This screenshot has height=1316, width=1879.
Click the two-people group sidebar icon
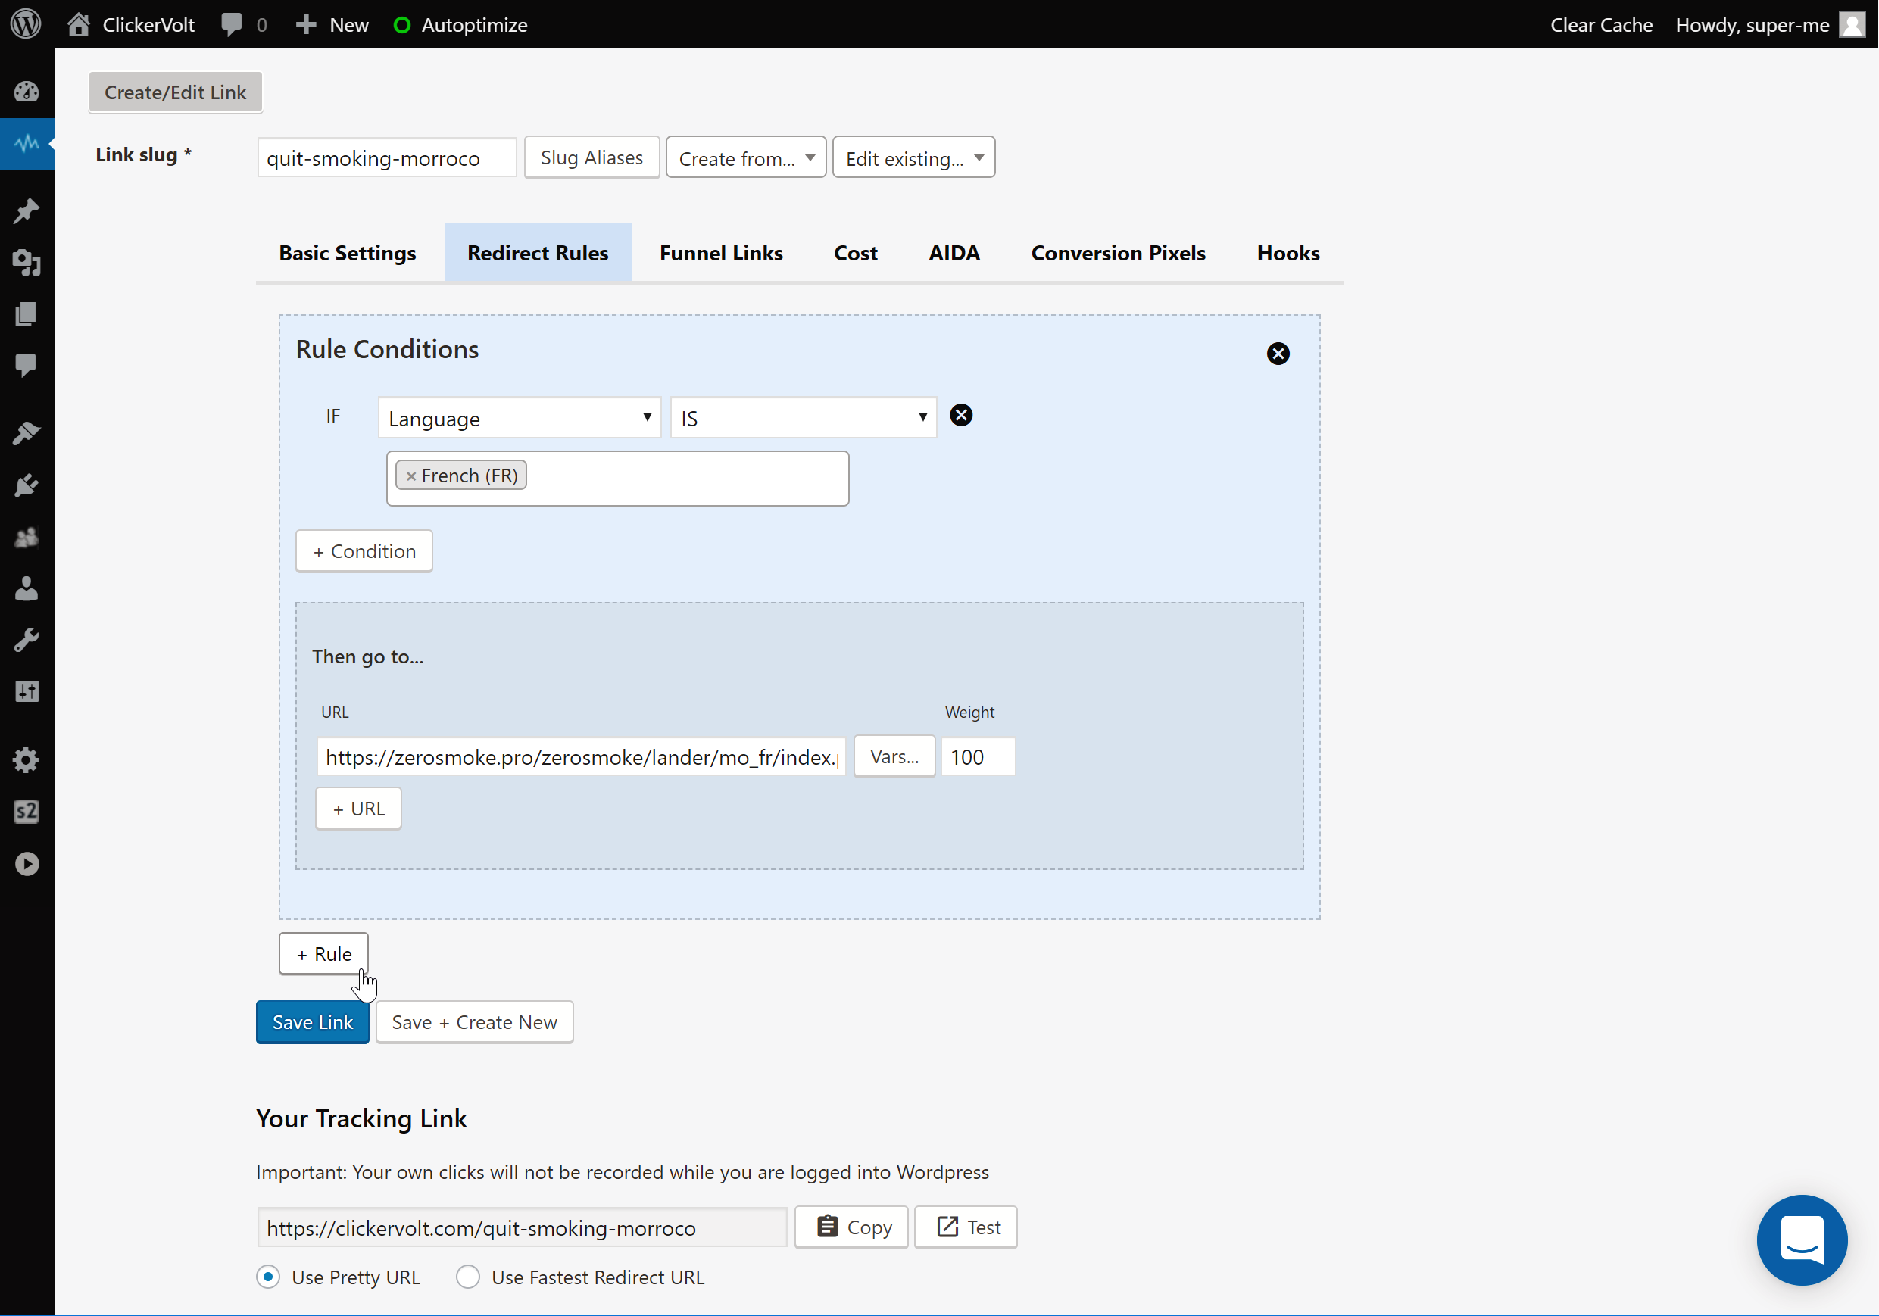(27, 537)
